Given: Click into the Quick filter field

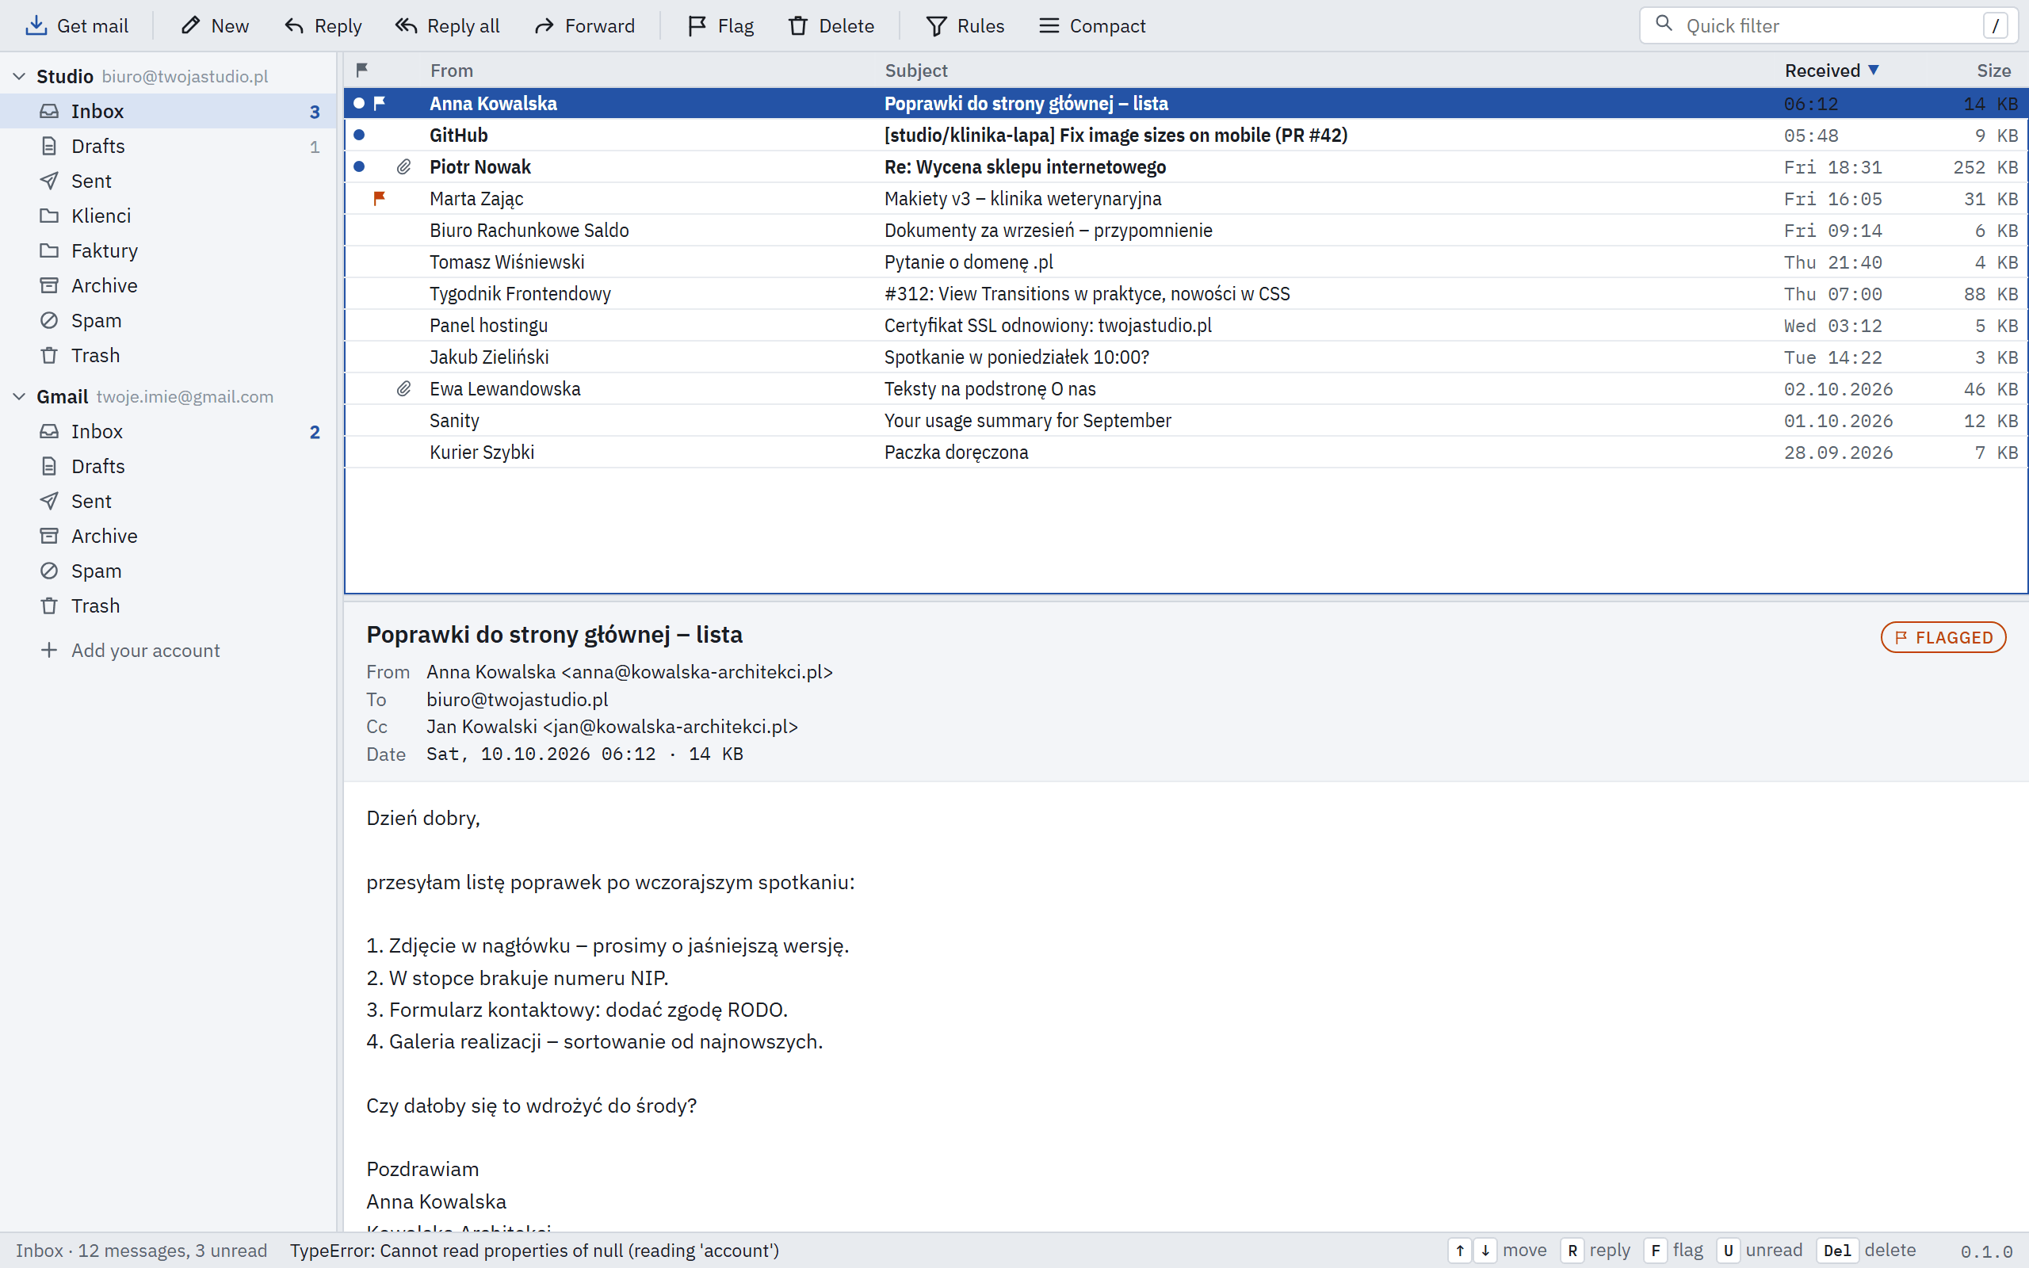Looking at the screenshot, I should [1828, 26].
